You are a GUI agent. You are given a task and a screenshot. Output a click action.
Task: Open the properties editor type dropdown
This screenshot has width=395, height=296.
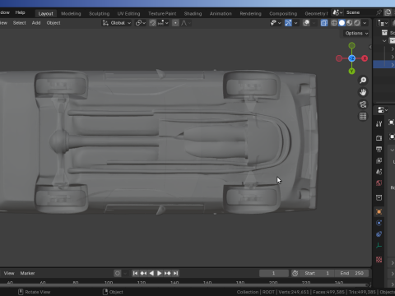pos(383,110)
